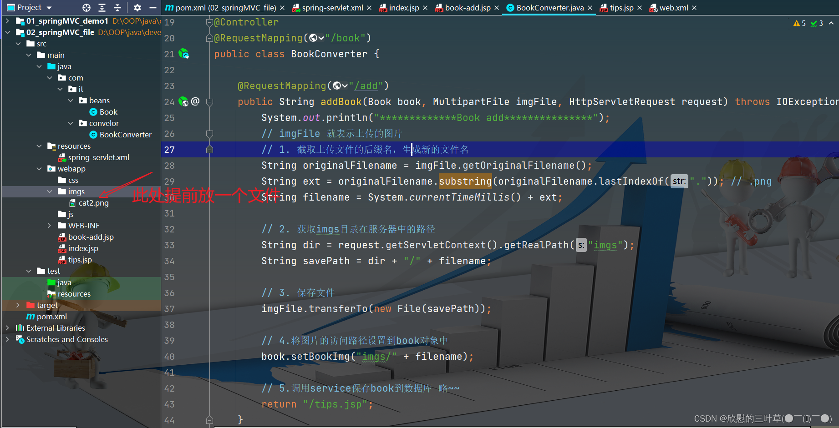
Task: Select spring-servlet.xml in project tree
Action: 94,157
